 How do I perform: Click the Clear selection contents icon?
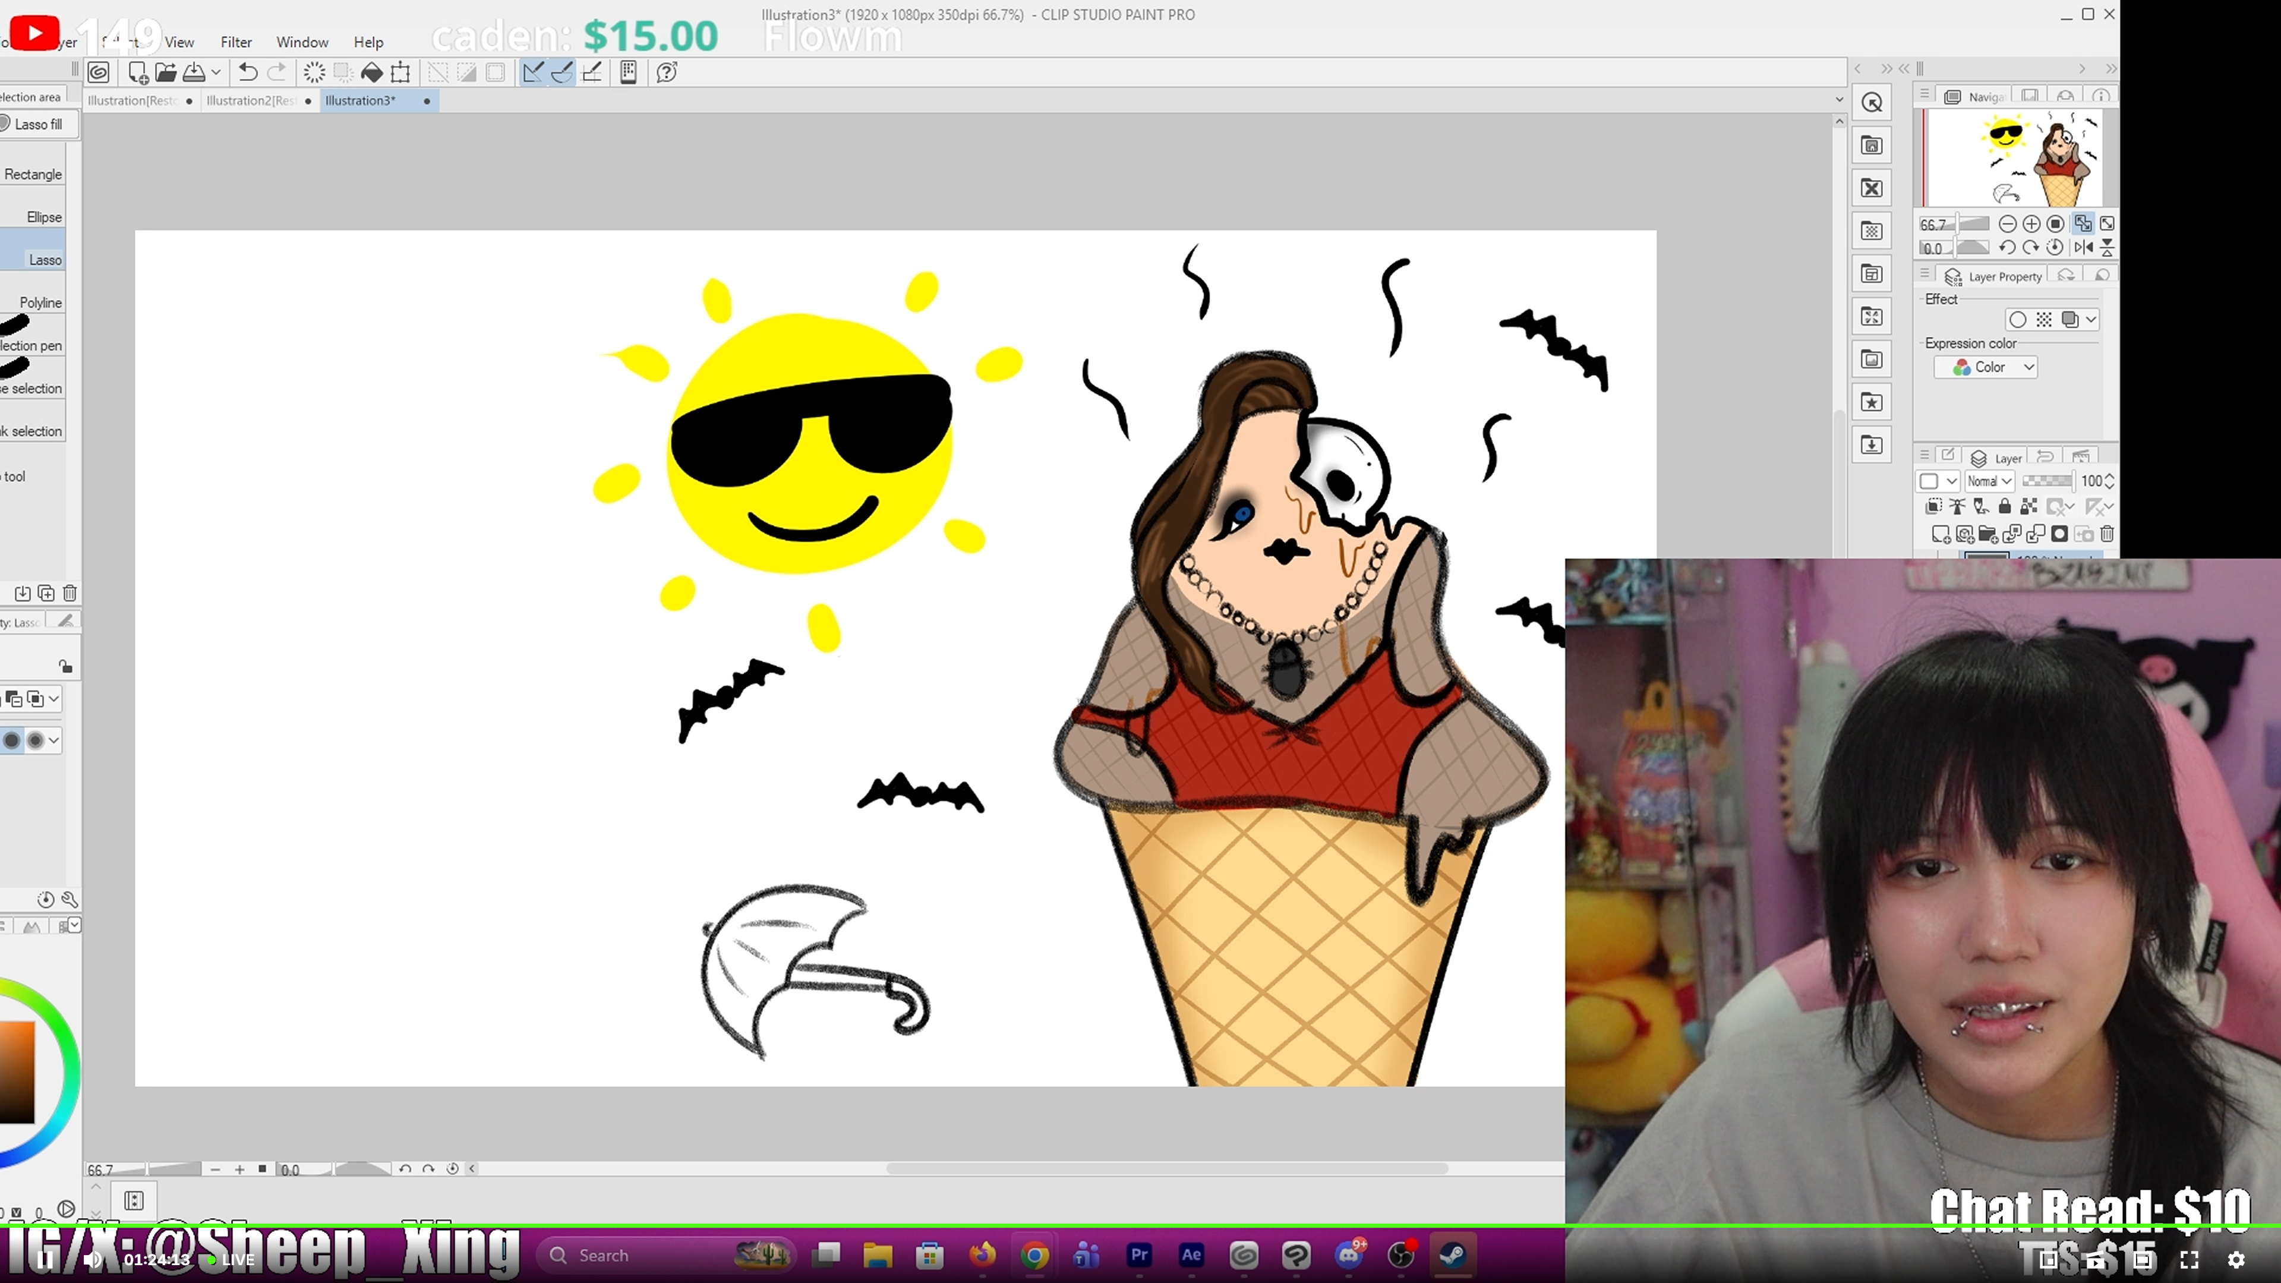point(314,72)
